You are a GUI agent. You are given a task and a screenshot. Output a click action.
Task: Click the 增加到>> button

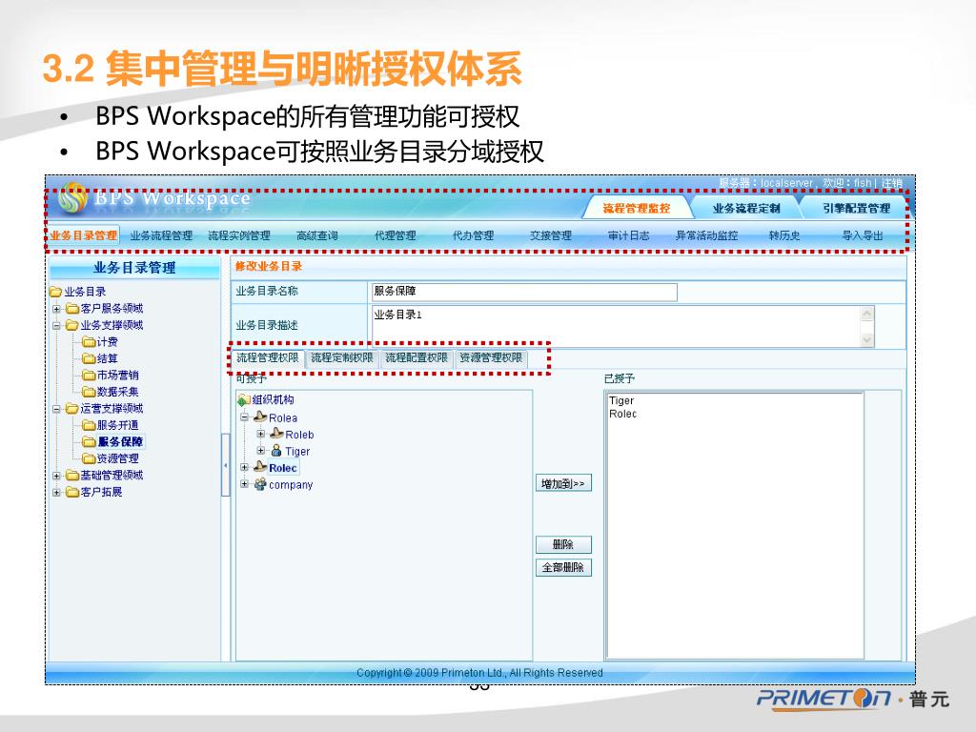pyautogui.click(x=563, y=483)
